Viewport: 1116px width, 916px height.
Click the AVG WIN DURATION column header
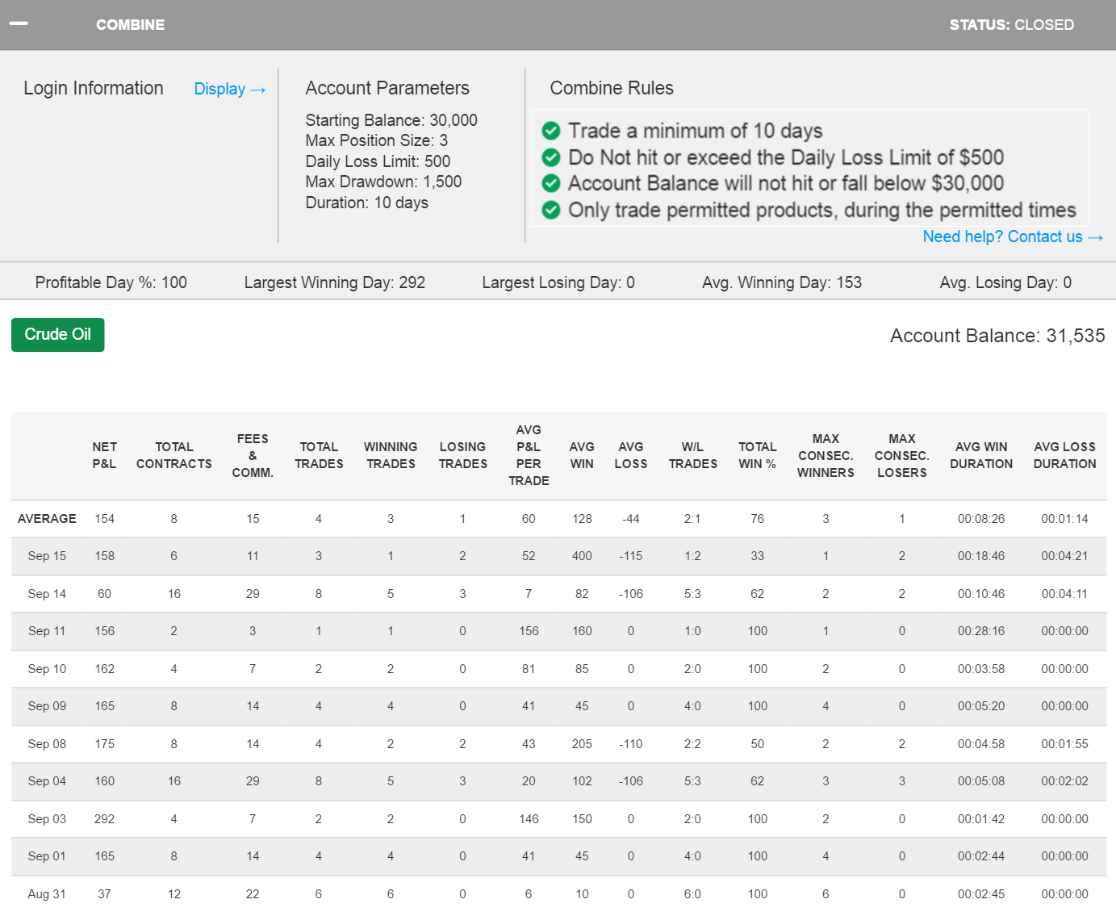click(x=980, y=455)
